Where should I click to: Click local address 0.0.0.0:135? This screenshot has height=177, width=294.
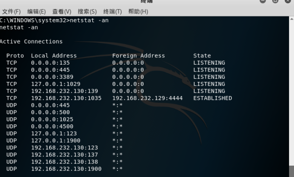50,63
